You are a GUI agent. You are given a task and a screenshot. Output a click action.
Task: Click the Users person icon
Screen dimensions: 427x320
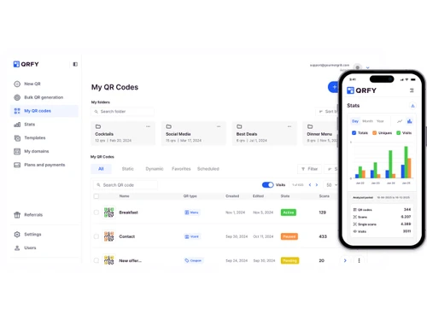pos(17,247)
